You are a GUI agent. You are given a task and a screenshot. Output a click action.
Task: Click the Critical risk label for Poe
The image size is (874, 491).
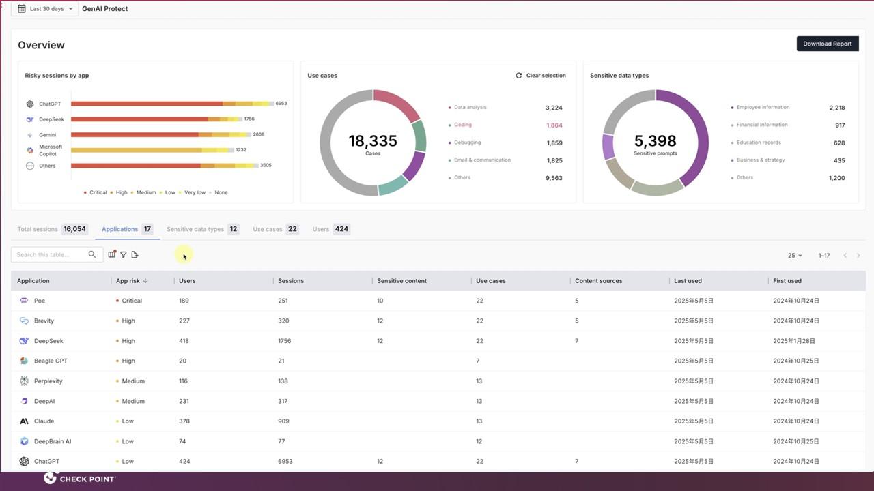coord(132,301)
